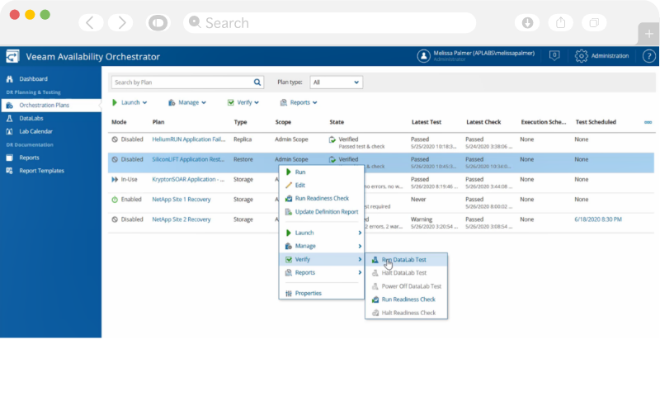Sort by the Latest Check column header
Screen dimensions: 660x396
tap(483, 122)
